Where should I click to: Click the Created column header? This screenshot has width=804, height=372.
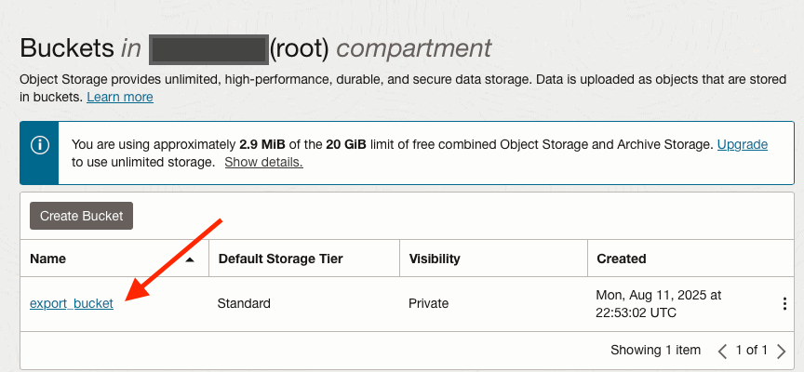pyautogui.click(x=621, y=259)
